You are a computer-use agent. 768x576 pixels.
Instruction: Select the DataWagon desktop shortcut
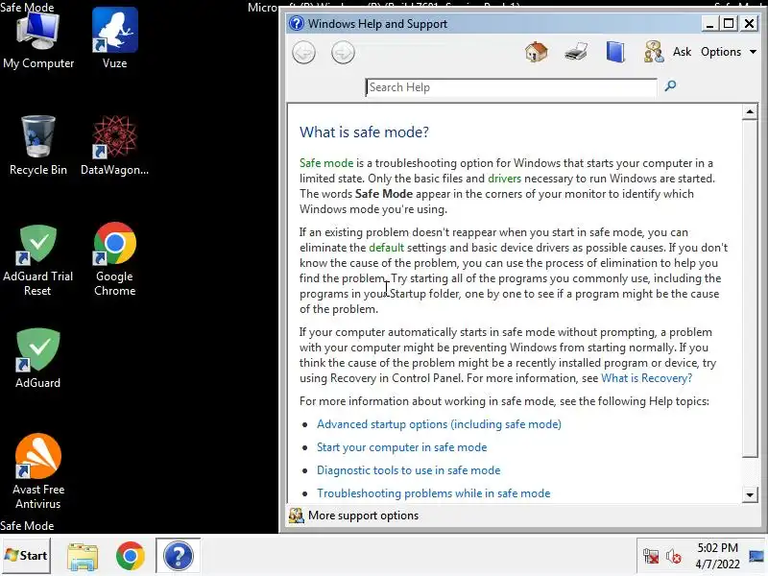pos(114,146)
